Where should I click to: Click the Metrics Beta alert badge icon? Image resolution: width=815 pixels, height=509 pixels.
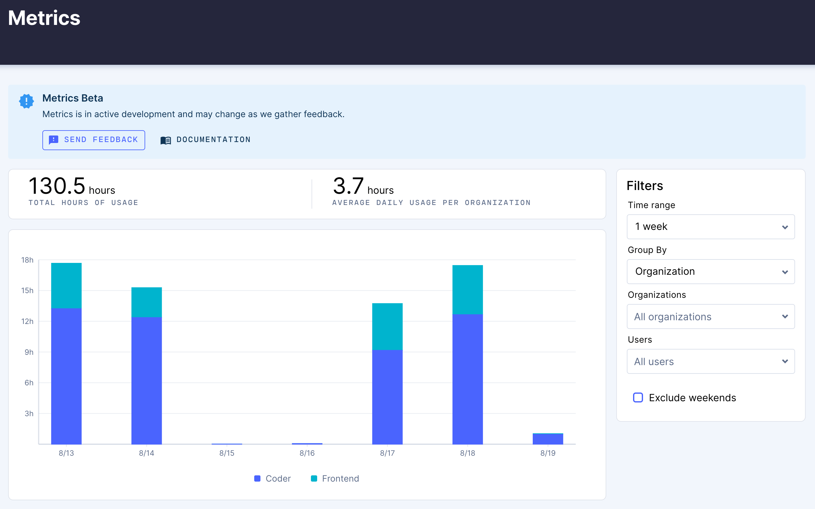(26, 101)
